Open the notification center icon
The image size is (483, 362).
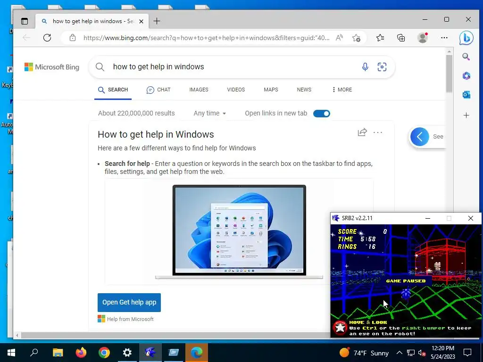[467, 353]
